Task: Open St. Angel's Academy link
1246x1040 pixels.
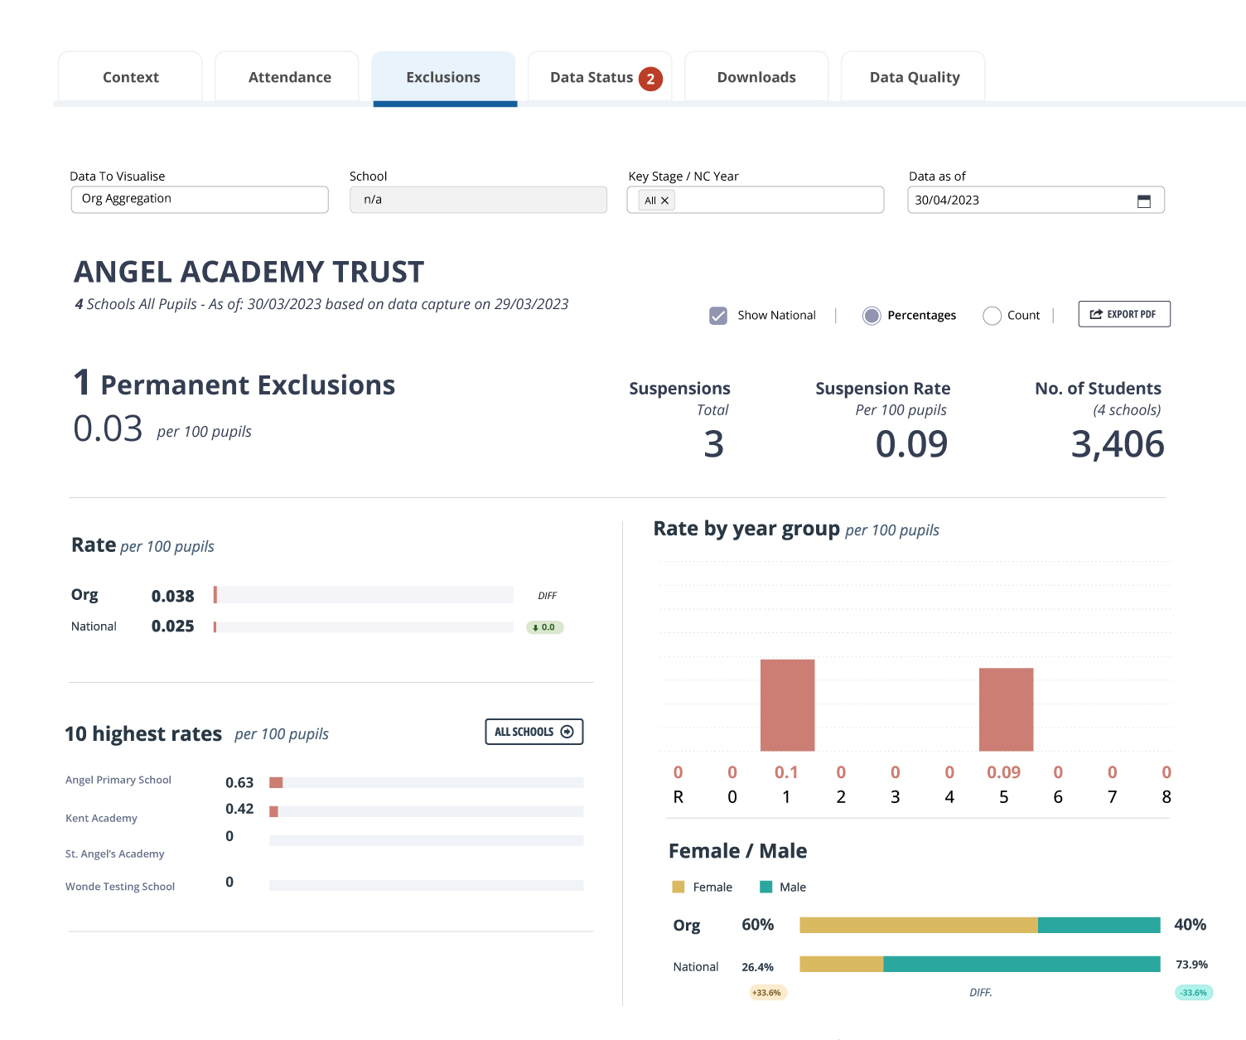Action: coord(115,854)
